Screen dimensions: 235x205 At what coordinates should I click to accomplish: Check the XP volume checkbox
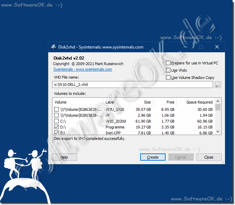point(56,115)
